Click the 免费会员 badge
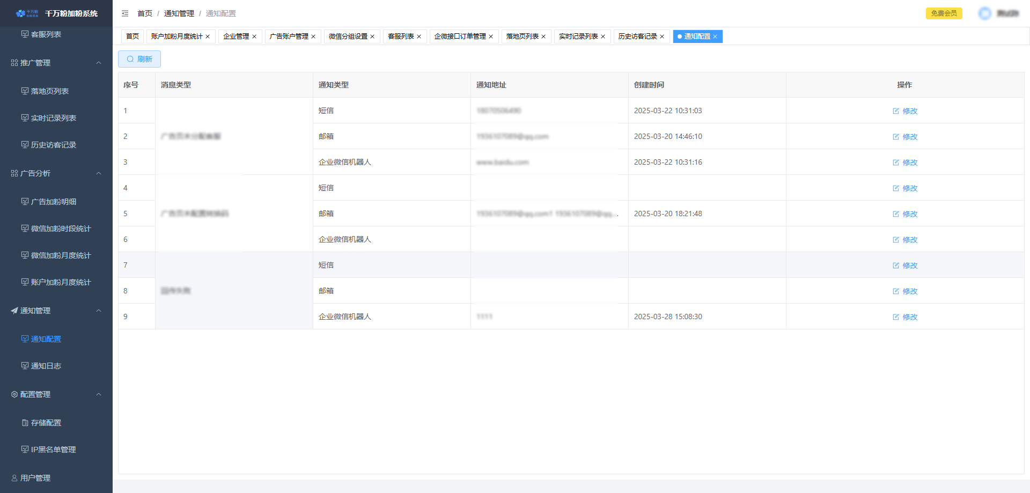Viewport: 1030px width, 493px height. pyautogui.click(x=944, y=13)
